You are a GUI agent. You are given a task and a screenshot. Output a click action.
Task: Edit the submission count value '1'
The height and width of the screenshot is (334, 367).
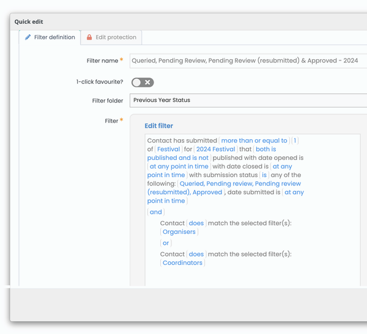pos(295,140)
